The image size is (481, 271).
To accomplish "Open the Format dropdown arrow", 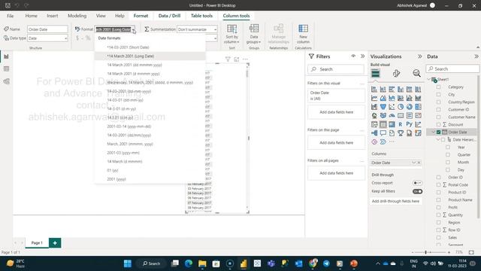I will click(133, 29).
